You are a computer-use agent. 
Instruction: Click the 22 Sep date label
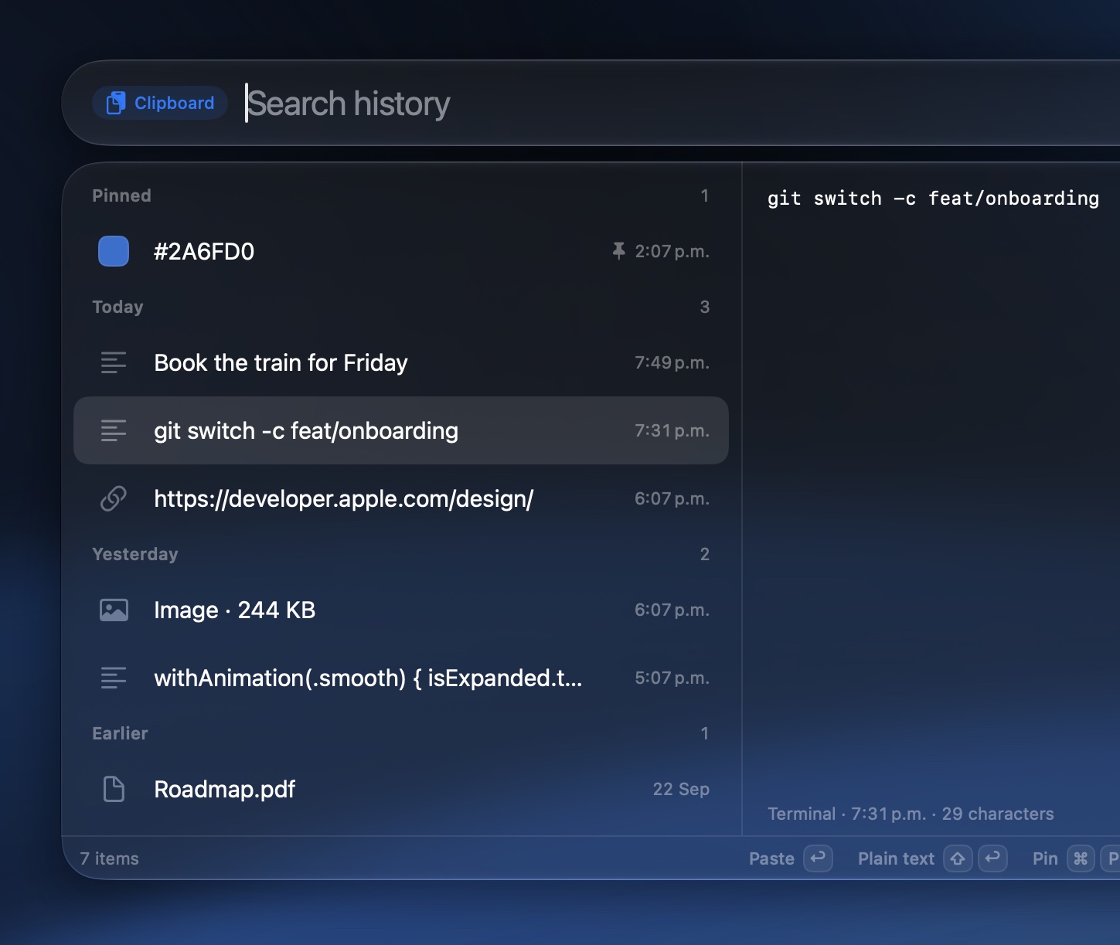(x=681, y=789)
